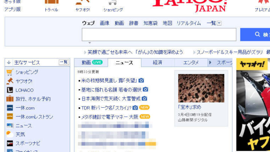Click the weather icon beside 天気

click(10, 134)
